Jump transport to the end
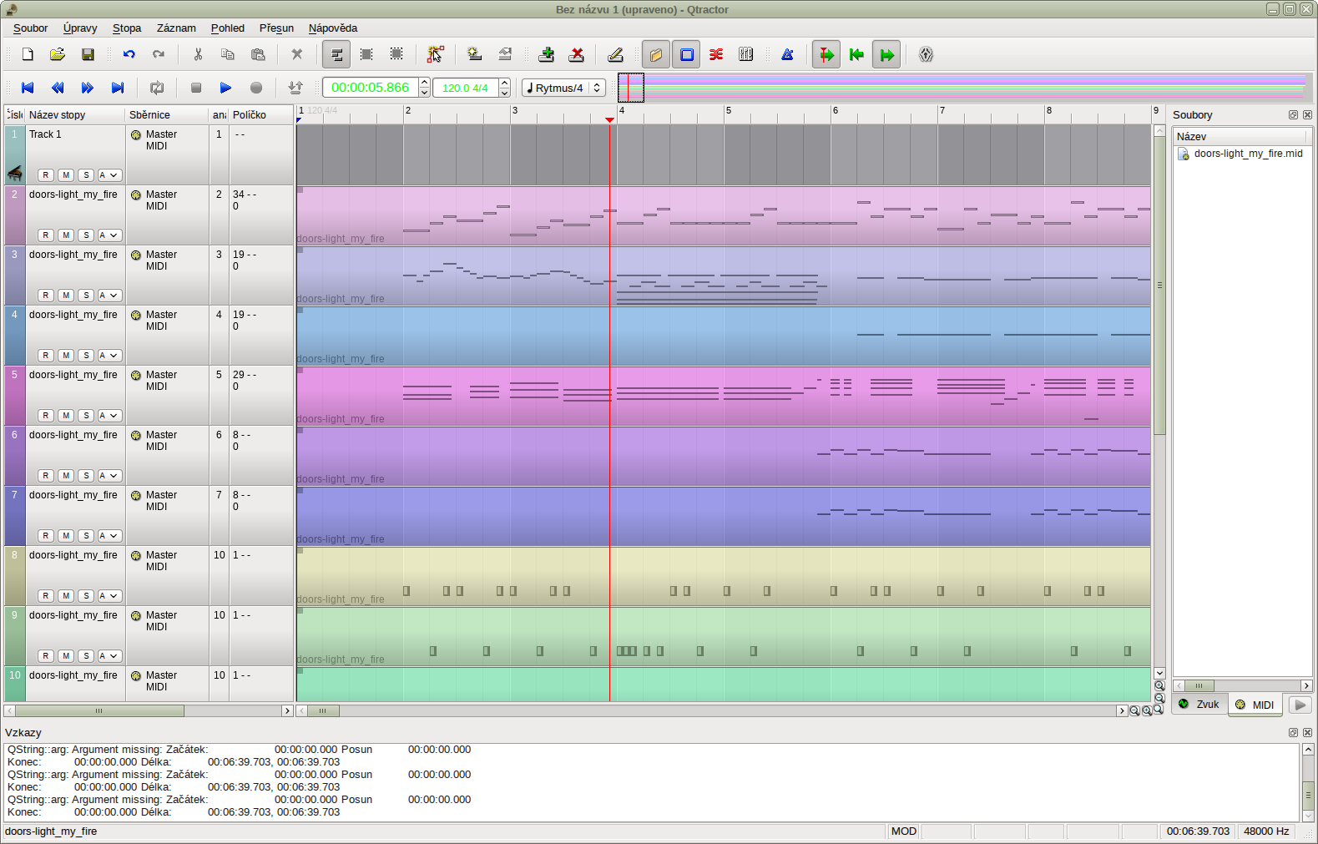 (118, 88)
